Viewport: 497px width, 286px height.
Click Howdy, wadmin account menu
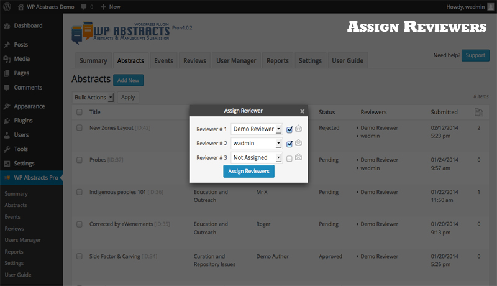pyautogui.click(x=465, y=7)
